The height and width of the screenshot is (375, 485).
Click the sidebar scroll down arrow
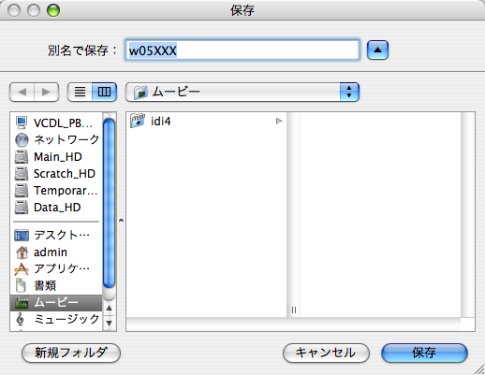coord(109,323)
